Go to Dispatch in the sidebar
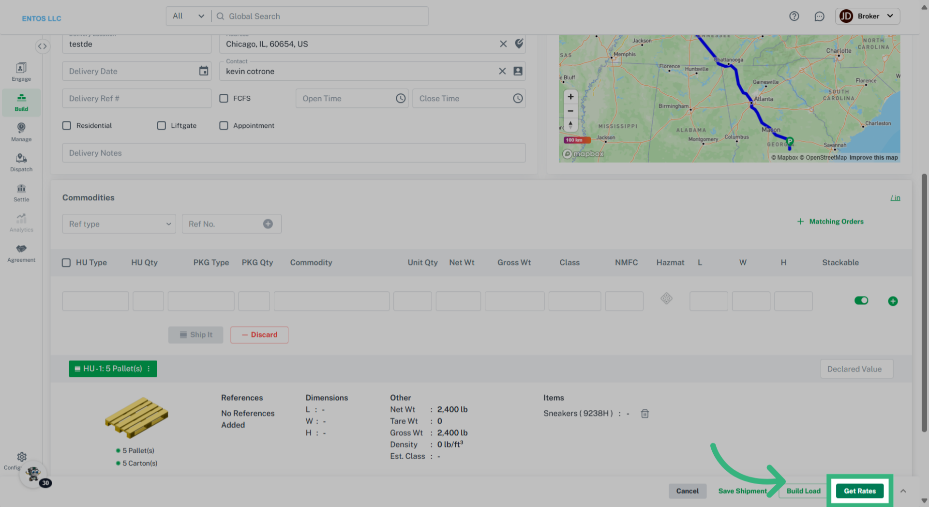The image size is (929, 507). tap(21, 163)
